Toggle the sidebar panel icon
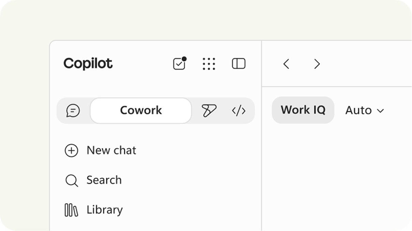 [239, 64]
